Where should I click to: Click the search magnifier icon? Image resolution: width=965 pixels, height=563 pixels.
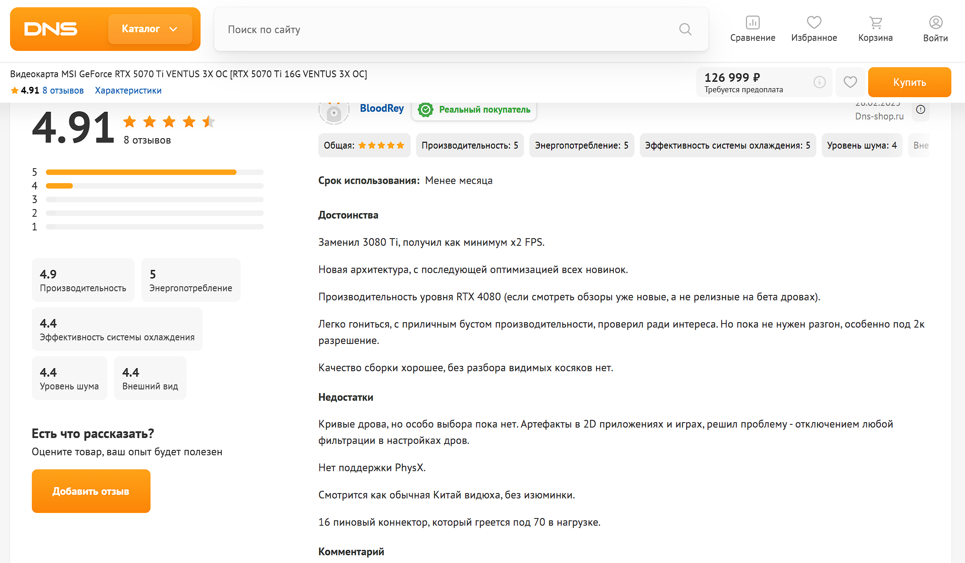(x=685, y=30)
